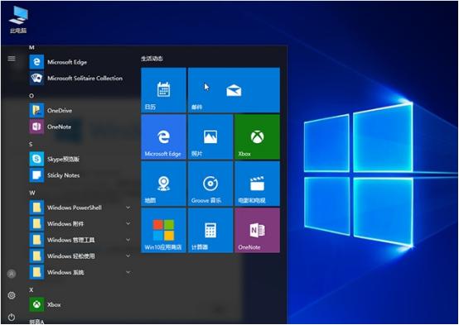Expand the Windows 轻松使用 folder chevron
The height and width of the screenshot is (325, 459).
[128, 256]
